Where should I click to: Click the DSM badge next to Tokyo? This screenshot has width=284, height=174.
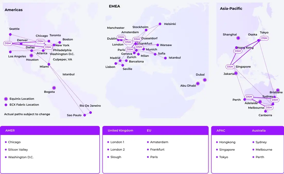click(x=264, y=38)
